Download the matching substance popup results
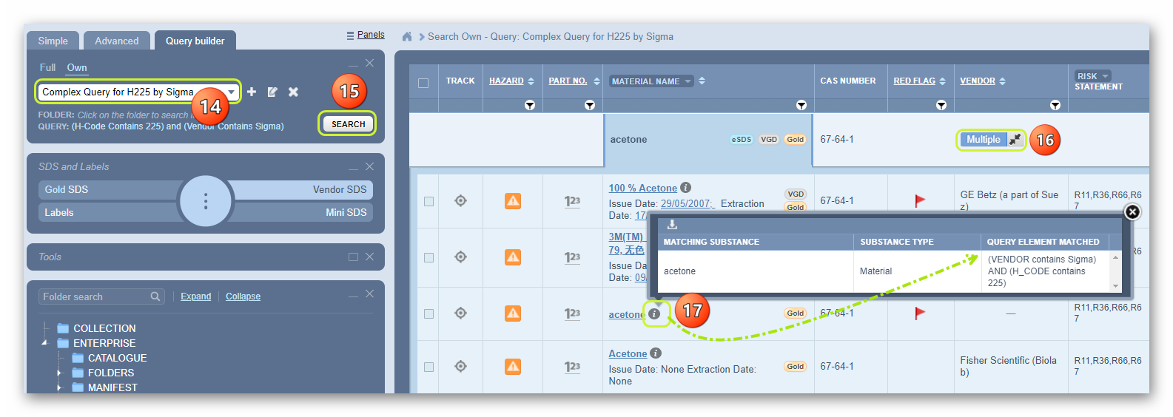This screenshot has height=417, width=1173. click(x=672, y=225)
